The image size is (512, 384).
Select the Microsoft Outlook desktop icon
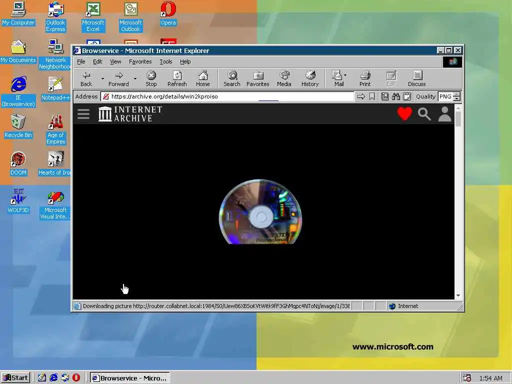click(x=130, y=17)
